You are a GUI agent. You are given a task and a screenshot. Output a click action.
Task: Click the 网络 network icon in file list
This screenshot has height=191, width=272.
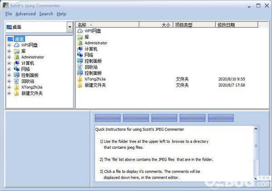80,55
